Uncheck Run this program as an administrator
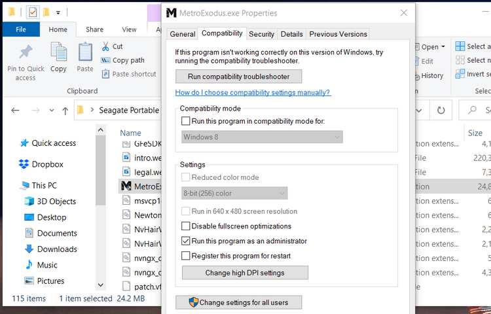This screenshot has height=314, width=491. pyautogui.click(x=186, y=241)
